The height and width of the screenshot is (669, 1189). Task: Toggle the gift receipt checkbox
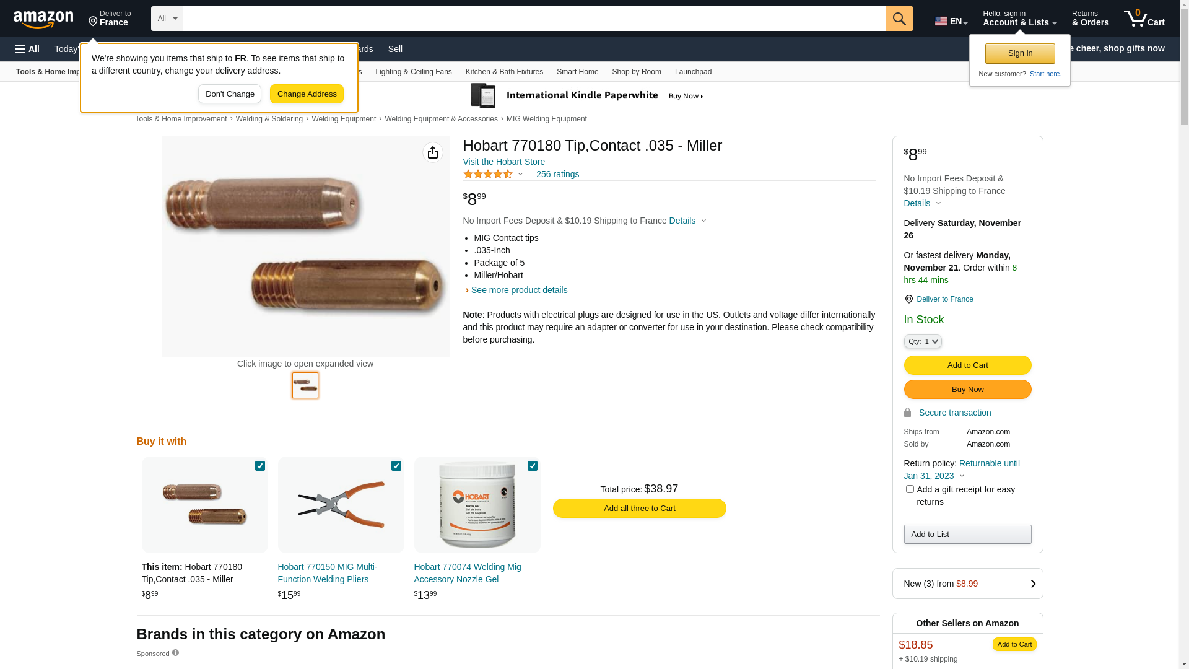pyautogui.click(x=910, y=489)
